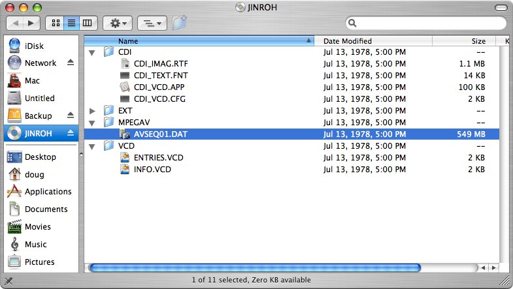Create a new folder with toolbar icon
This screenshot has width=513, height=289.
(179, 23)
